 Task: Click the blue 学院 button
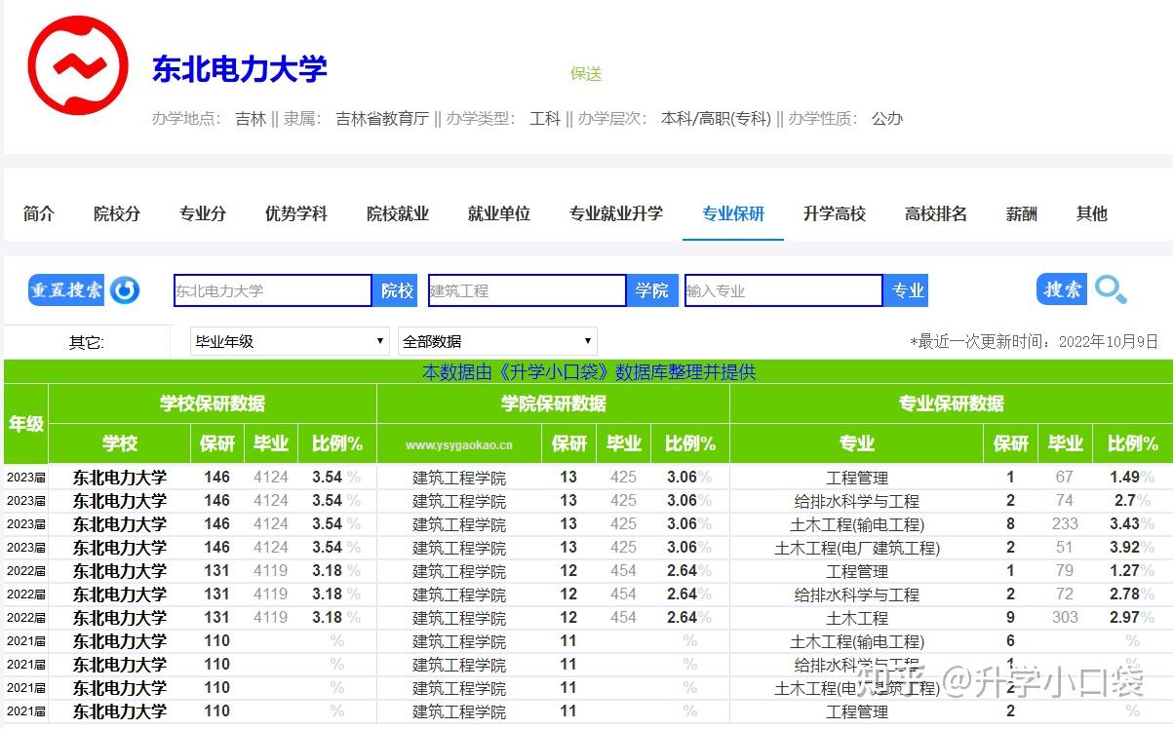[651, 290]
